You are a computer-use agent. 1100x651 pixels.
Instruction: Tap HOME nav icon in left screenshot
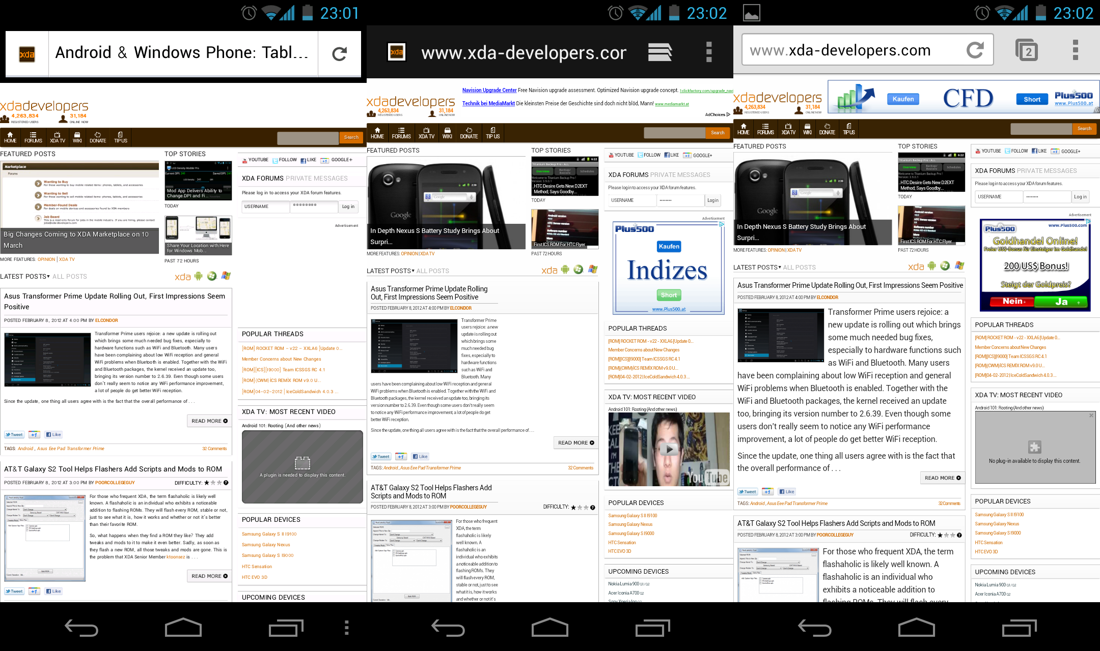[x=10, y=137]
